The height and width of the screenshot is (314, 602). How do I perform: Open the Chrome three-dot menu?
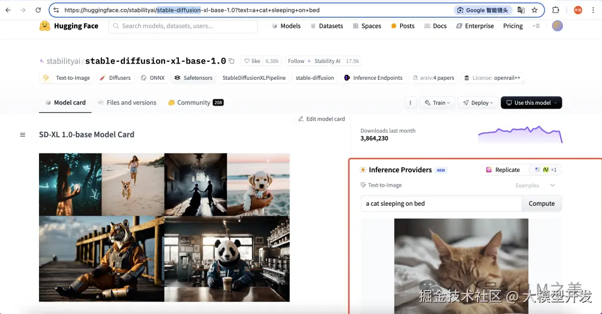(593, 10)
